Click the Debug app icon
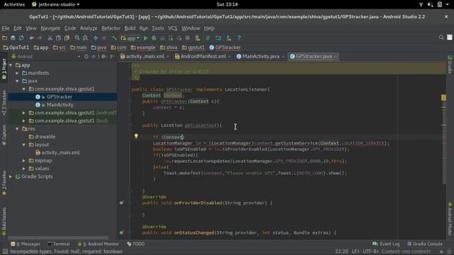The image size is (454, 255). [x=154, y=38]
